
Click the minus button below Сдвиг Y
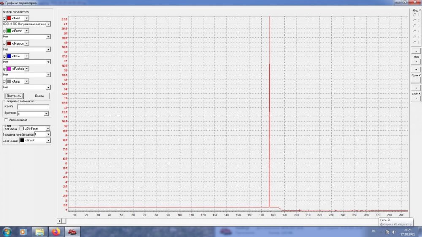416,80
